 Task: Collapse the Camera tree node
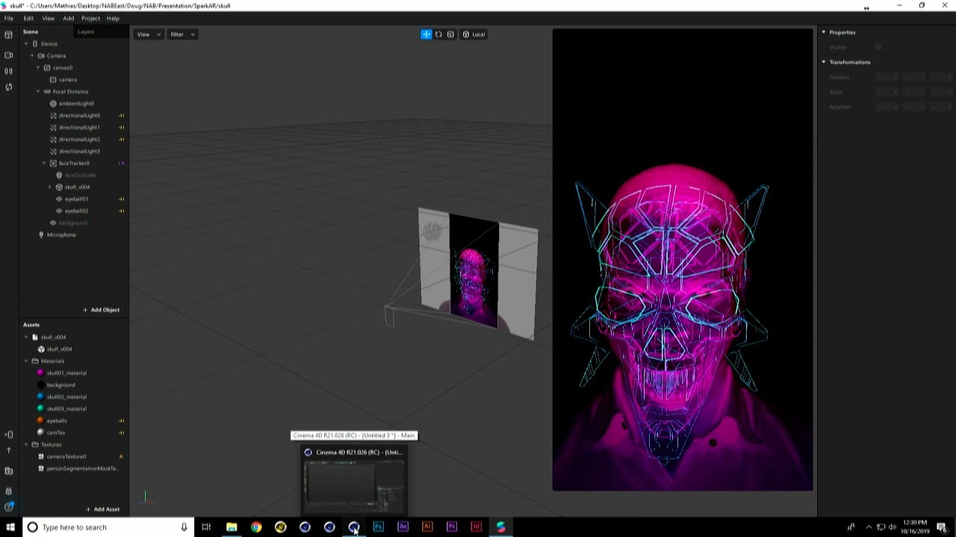[x=32, y=56]
